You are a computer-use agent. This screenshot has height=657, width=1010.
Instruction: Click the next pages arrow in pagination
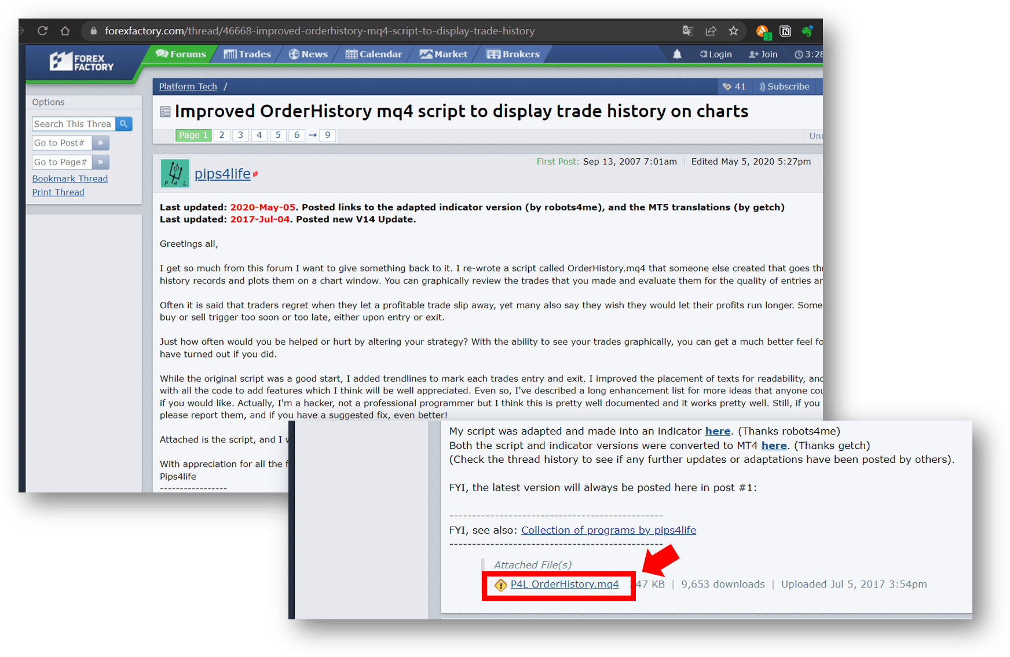coord(313,135)
